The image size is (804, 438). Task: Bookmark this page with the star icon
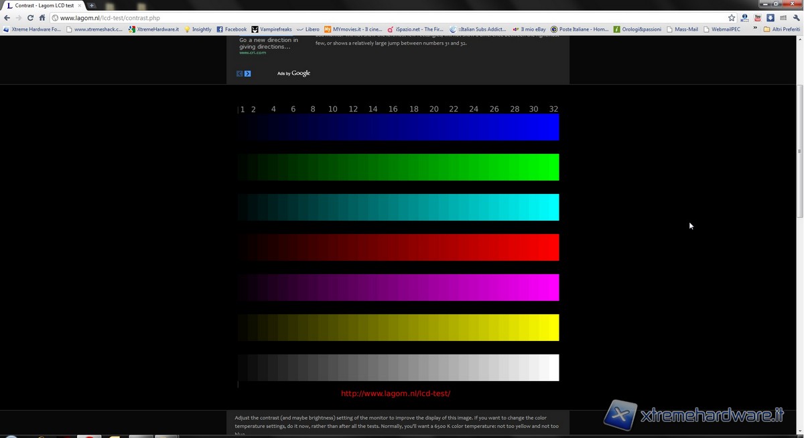pyautogui.click(x=732, y=18)
